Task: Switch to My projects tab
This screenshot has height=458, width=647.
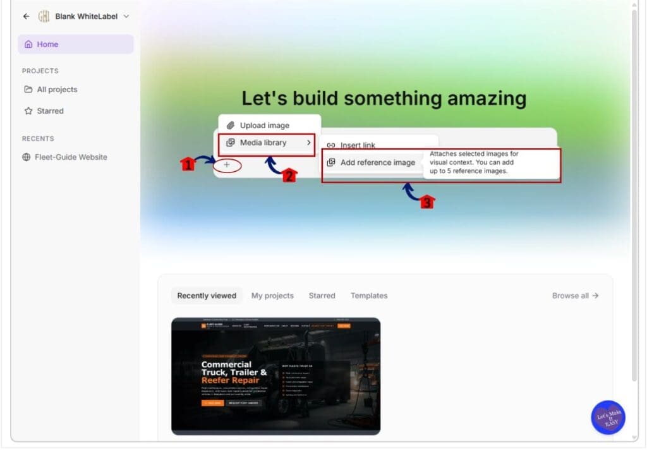Action: (272, 296)
